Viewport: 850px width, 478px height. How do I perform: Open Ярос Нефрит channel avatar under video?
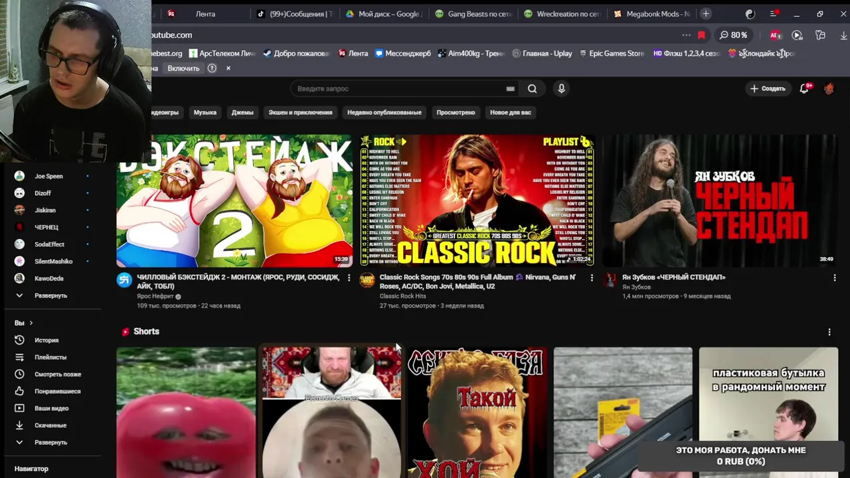[x=124, y=280]
